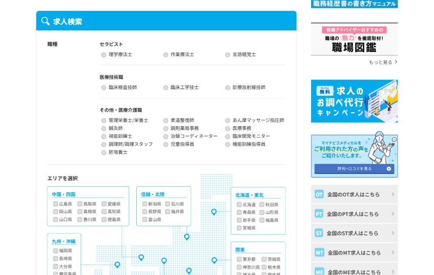Open 全国のMT求人はこちら link
434x275 pixels.
[x=354, y=252]
